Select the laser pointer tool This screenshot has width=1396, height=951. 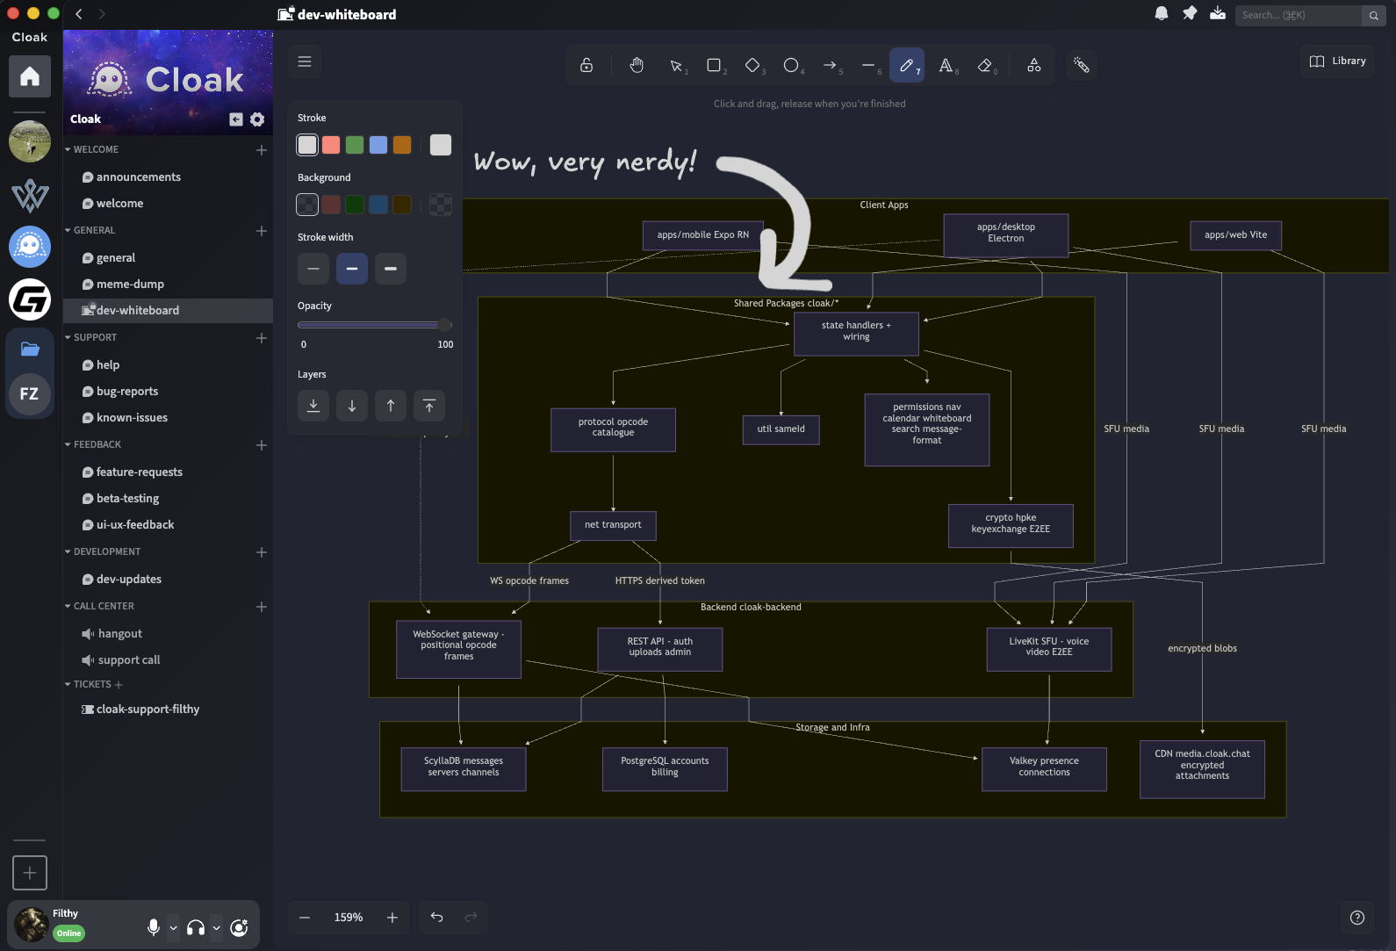click(x=1082, y=65)
